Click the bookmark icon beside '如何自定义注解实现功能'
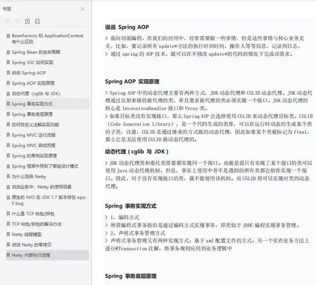 tap(8, 125)
